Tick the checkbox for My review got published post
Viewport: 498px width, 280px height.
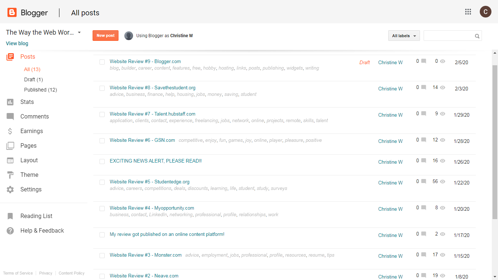tap(102, 235)
